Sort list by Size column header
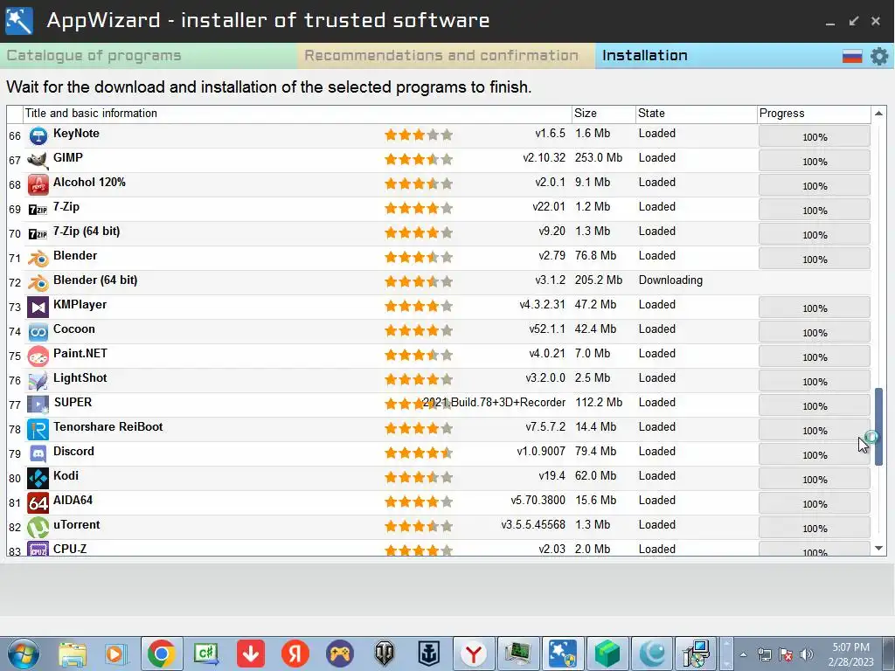This screenshot has height=671, width=895. [x=603, y=113]
